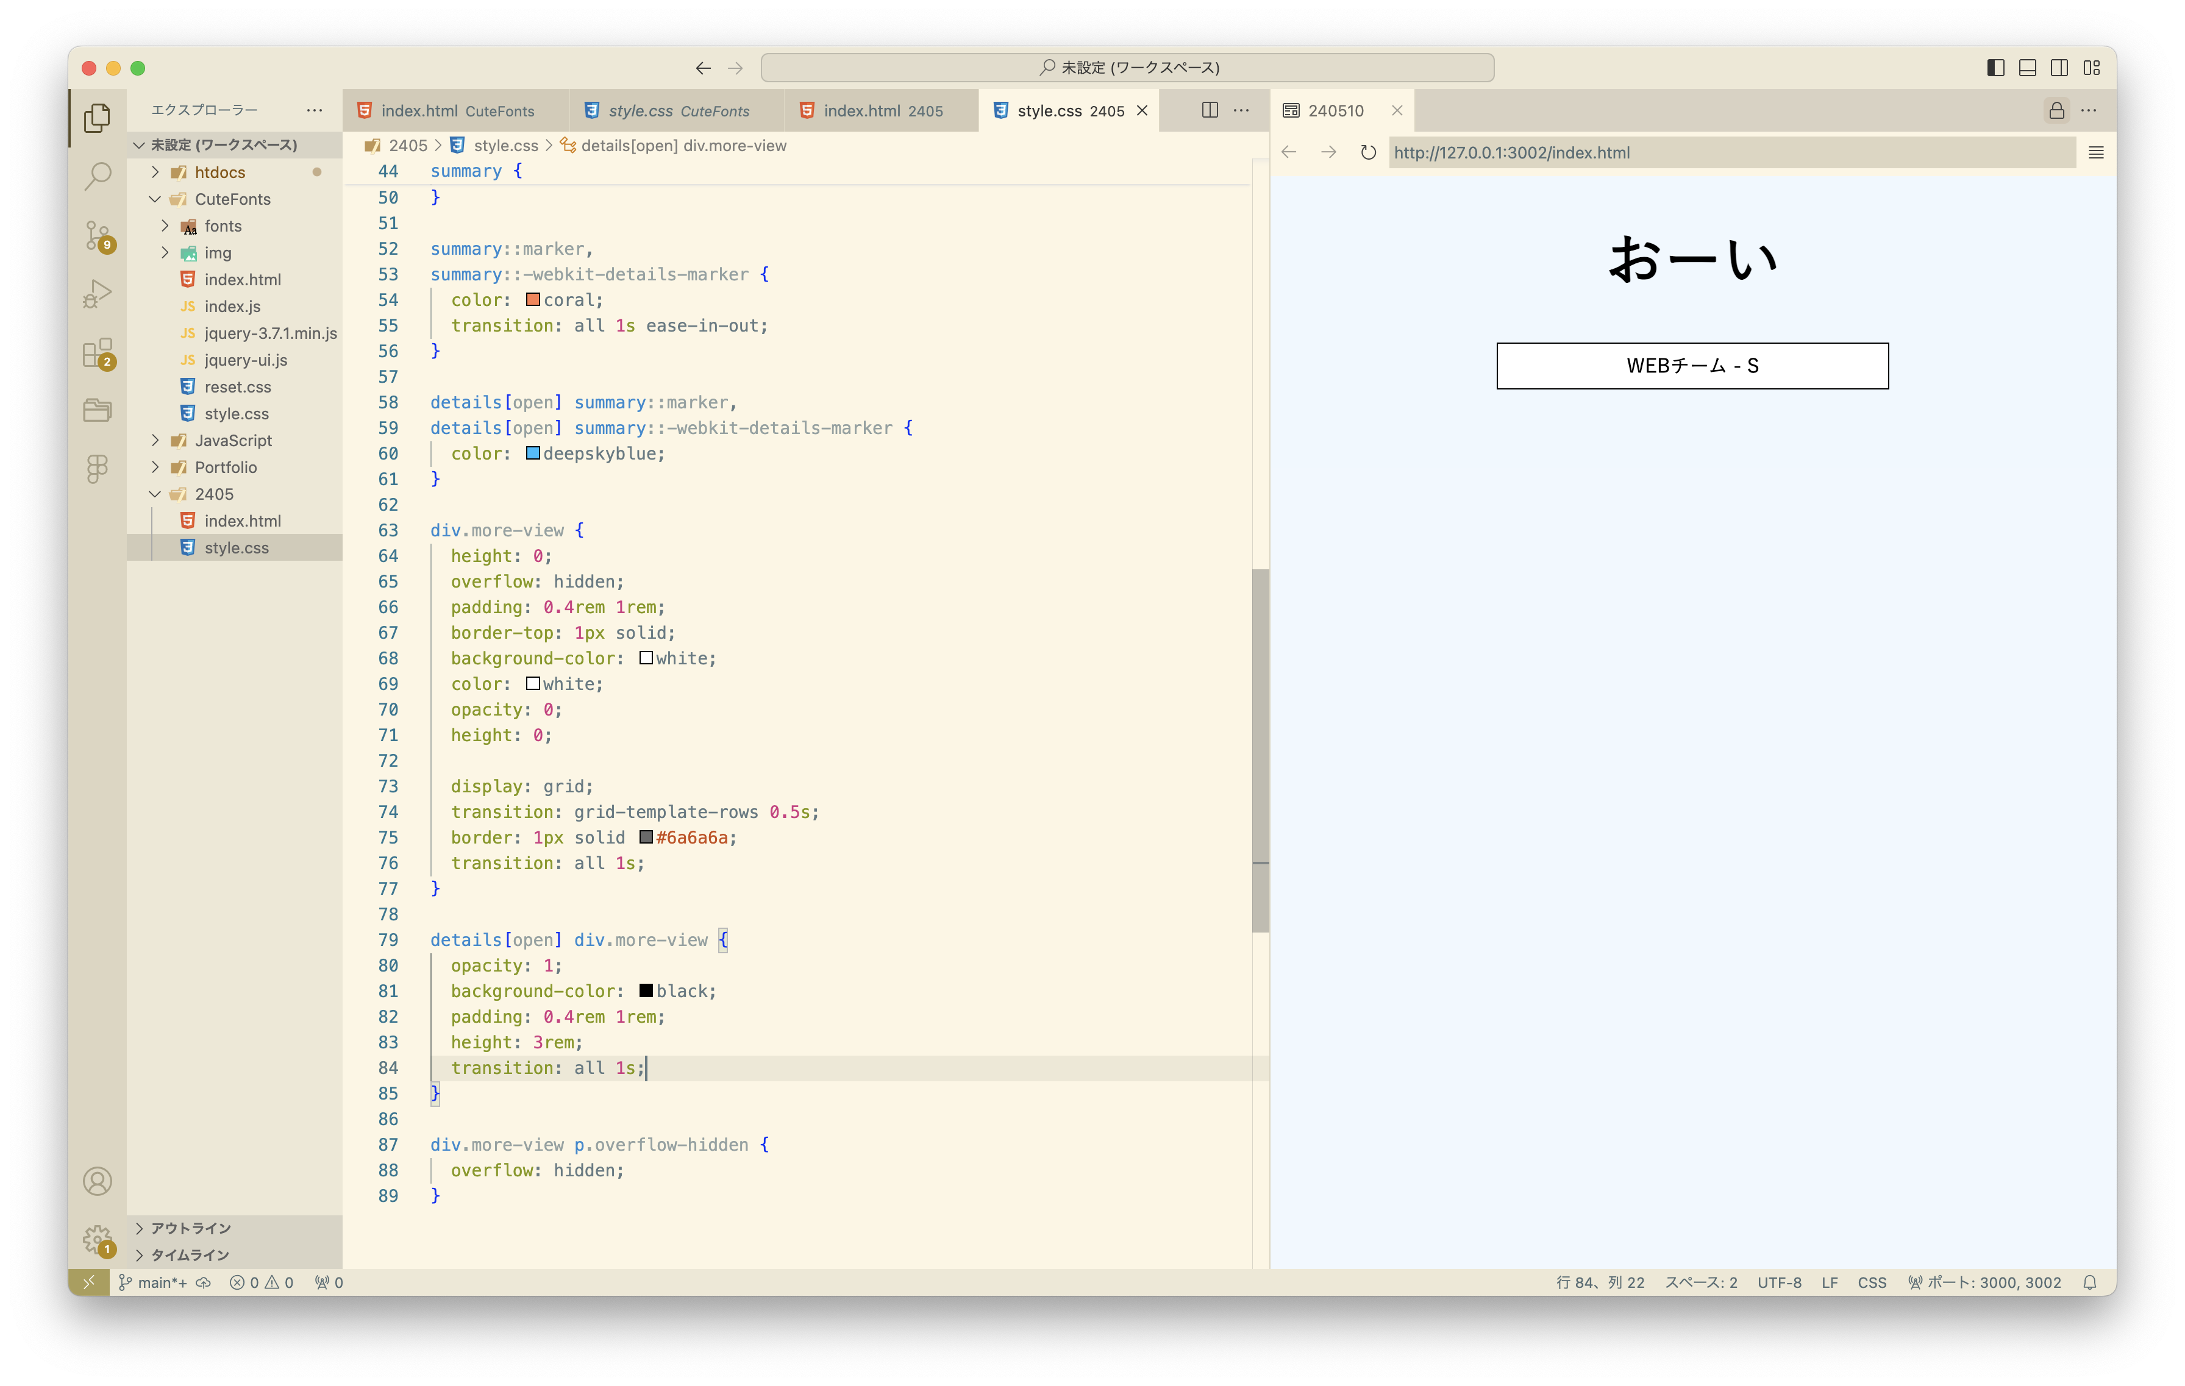Open reset.css in the explorer
The image size is (2185, 1386).
pyautogui.click(x=234, y=386)
